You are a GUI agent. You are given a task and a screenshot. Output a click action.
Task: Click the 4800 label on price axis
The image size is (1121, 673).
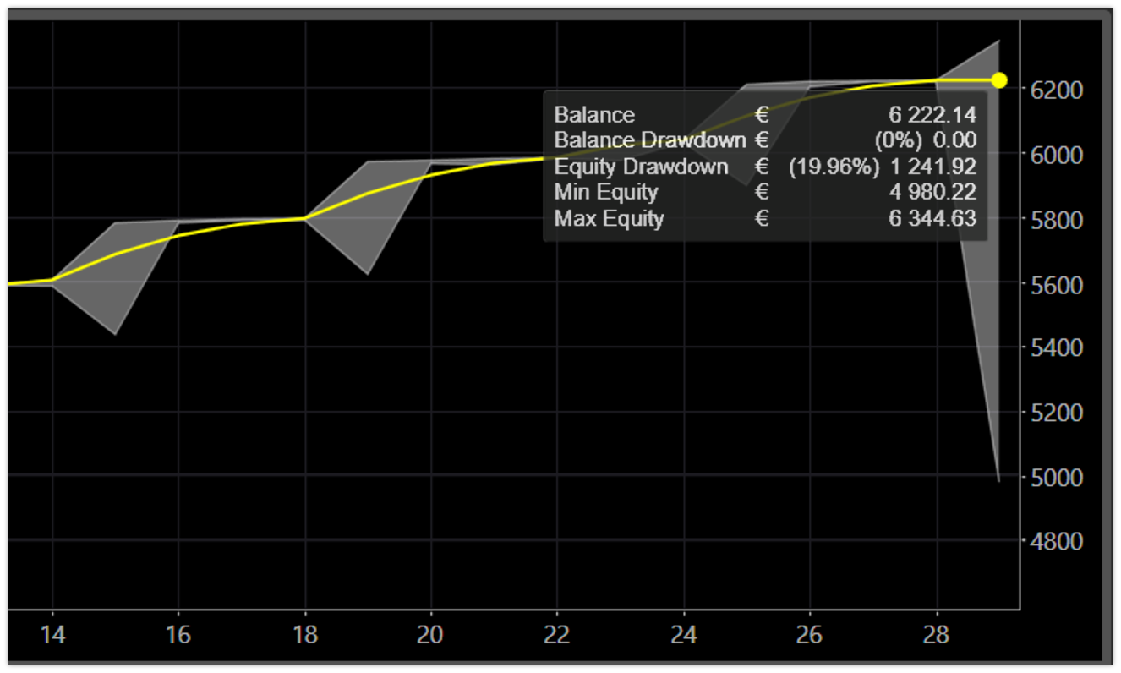tap(1057, 540)
